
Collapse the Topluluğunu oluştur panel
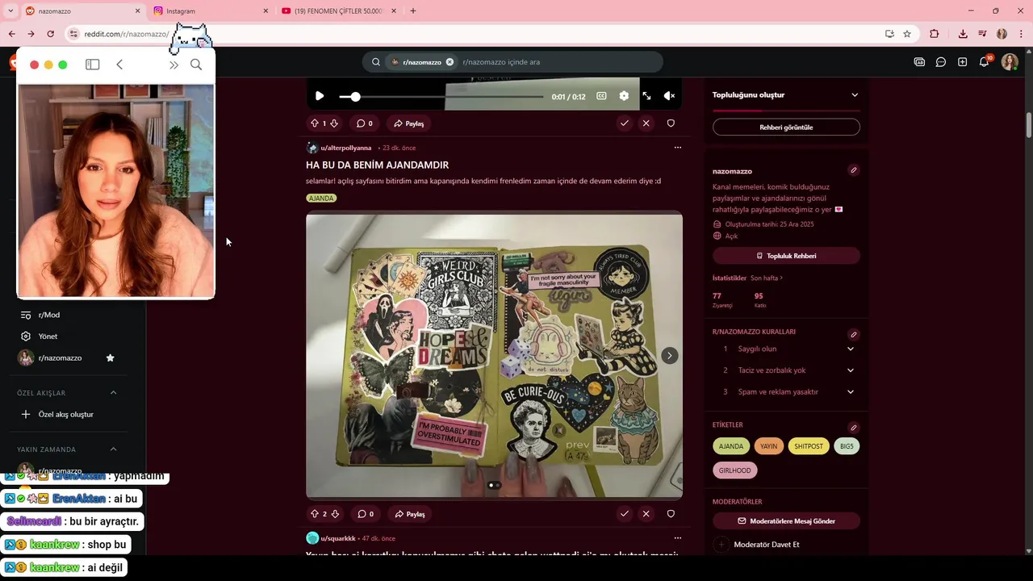click(x=855, y=95)
